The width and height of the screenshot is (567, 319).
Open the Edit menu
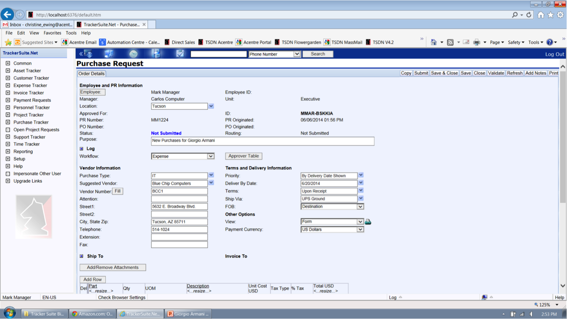[21, 33]
